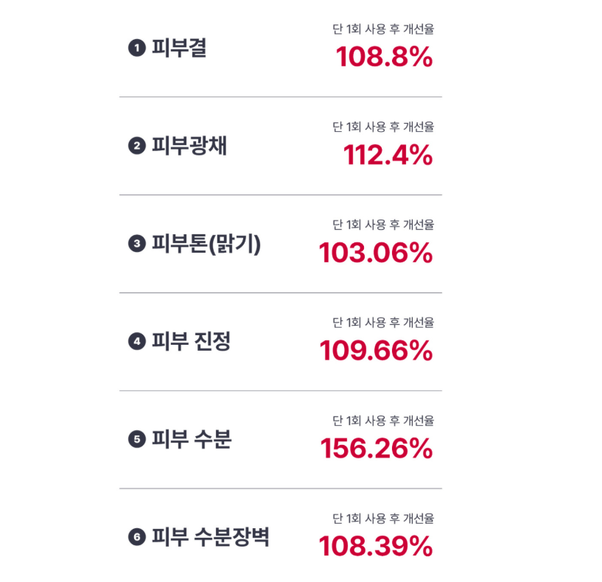The image size is (602, 582).
Task: Click the caption above 108.8%
Action: [x=383, y=29]
